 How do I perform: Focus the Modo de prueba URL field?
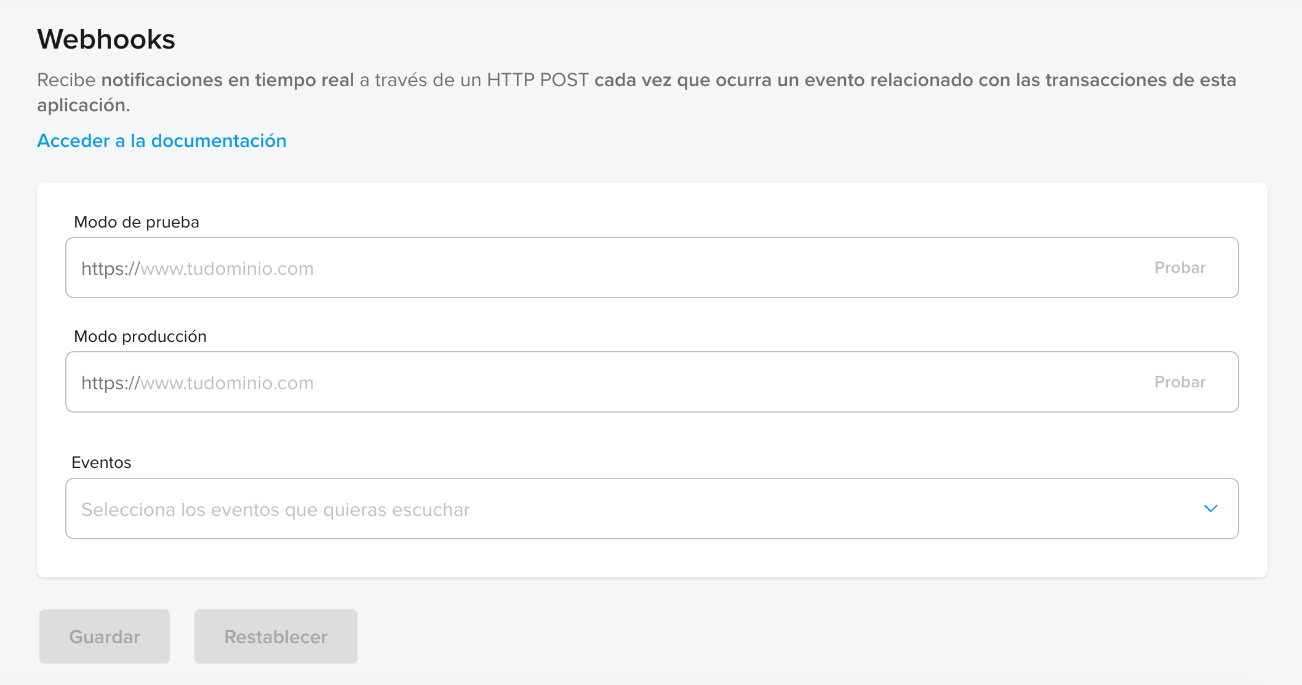(652, 267)
